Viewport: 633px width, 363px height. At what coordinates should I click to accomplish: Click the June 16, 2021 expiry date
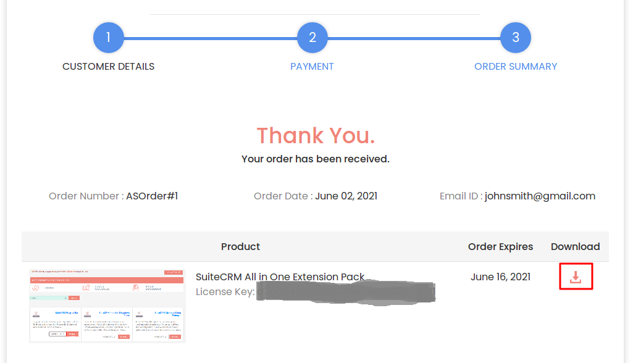500,277
